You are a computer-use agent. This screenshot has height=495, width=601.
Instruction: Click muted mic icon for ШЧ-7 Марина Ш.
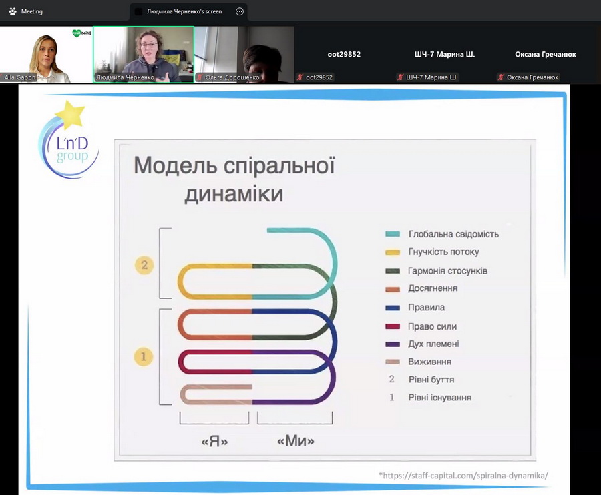pos(401,77)
